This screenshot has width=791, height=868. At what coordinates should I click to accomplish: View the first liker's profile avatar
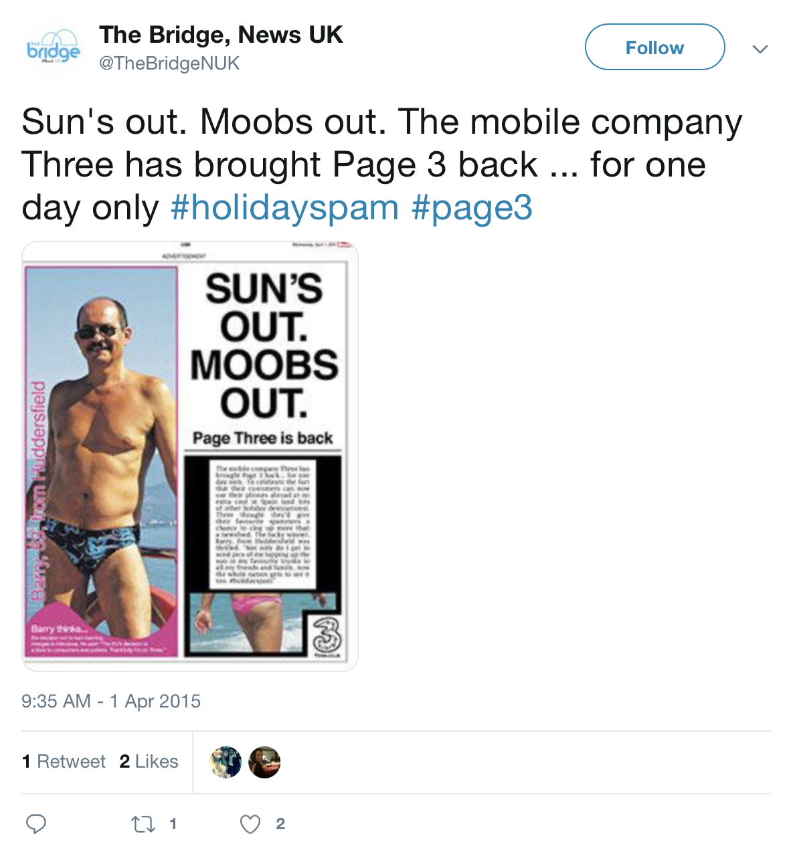[226, 762]
